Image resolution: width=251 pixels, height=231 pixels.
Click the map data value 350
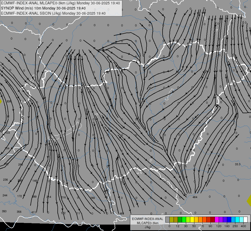pos(4,211)
